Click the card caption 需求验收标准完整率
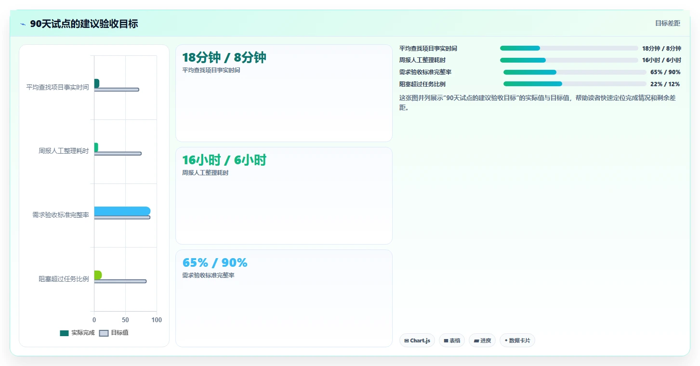Screen dimensions: 700x366 coord(208,275)
